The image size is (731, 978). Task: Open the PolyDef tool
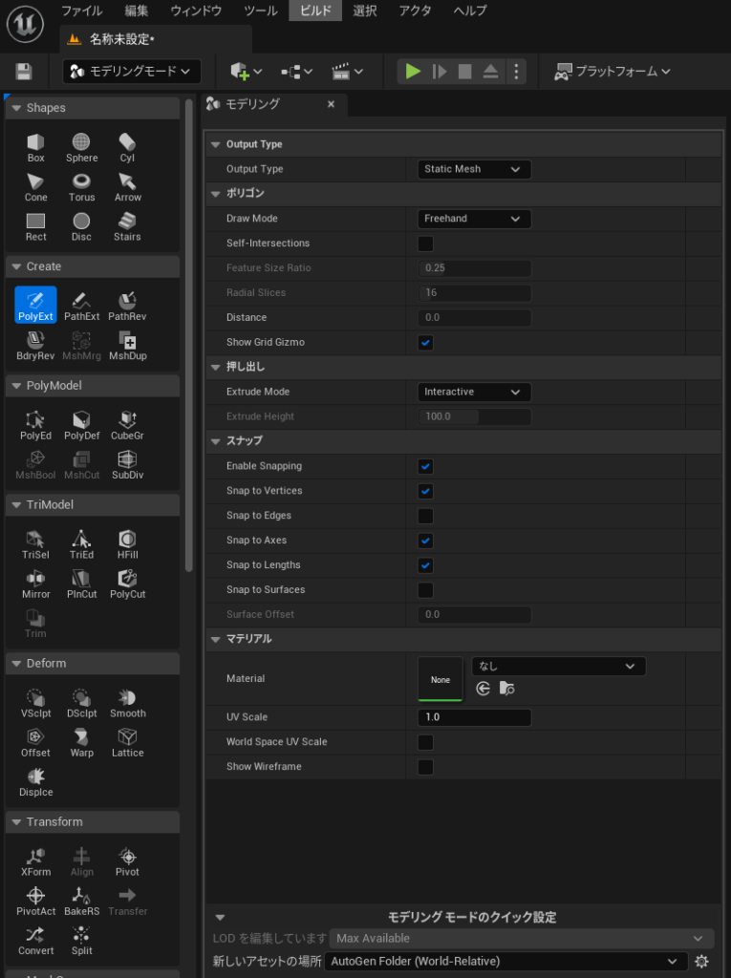tap(82, 425)
